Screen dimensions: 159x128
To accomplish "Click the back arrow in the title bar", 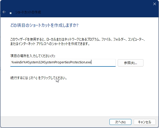I will 4,12.
